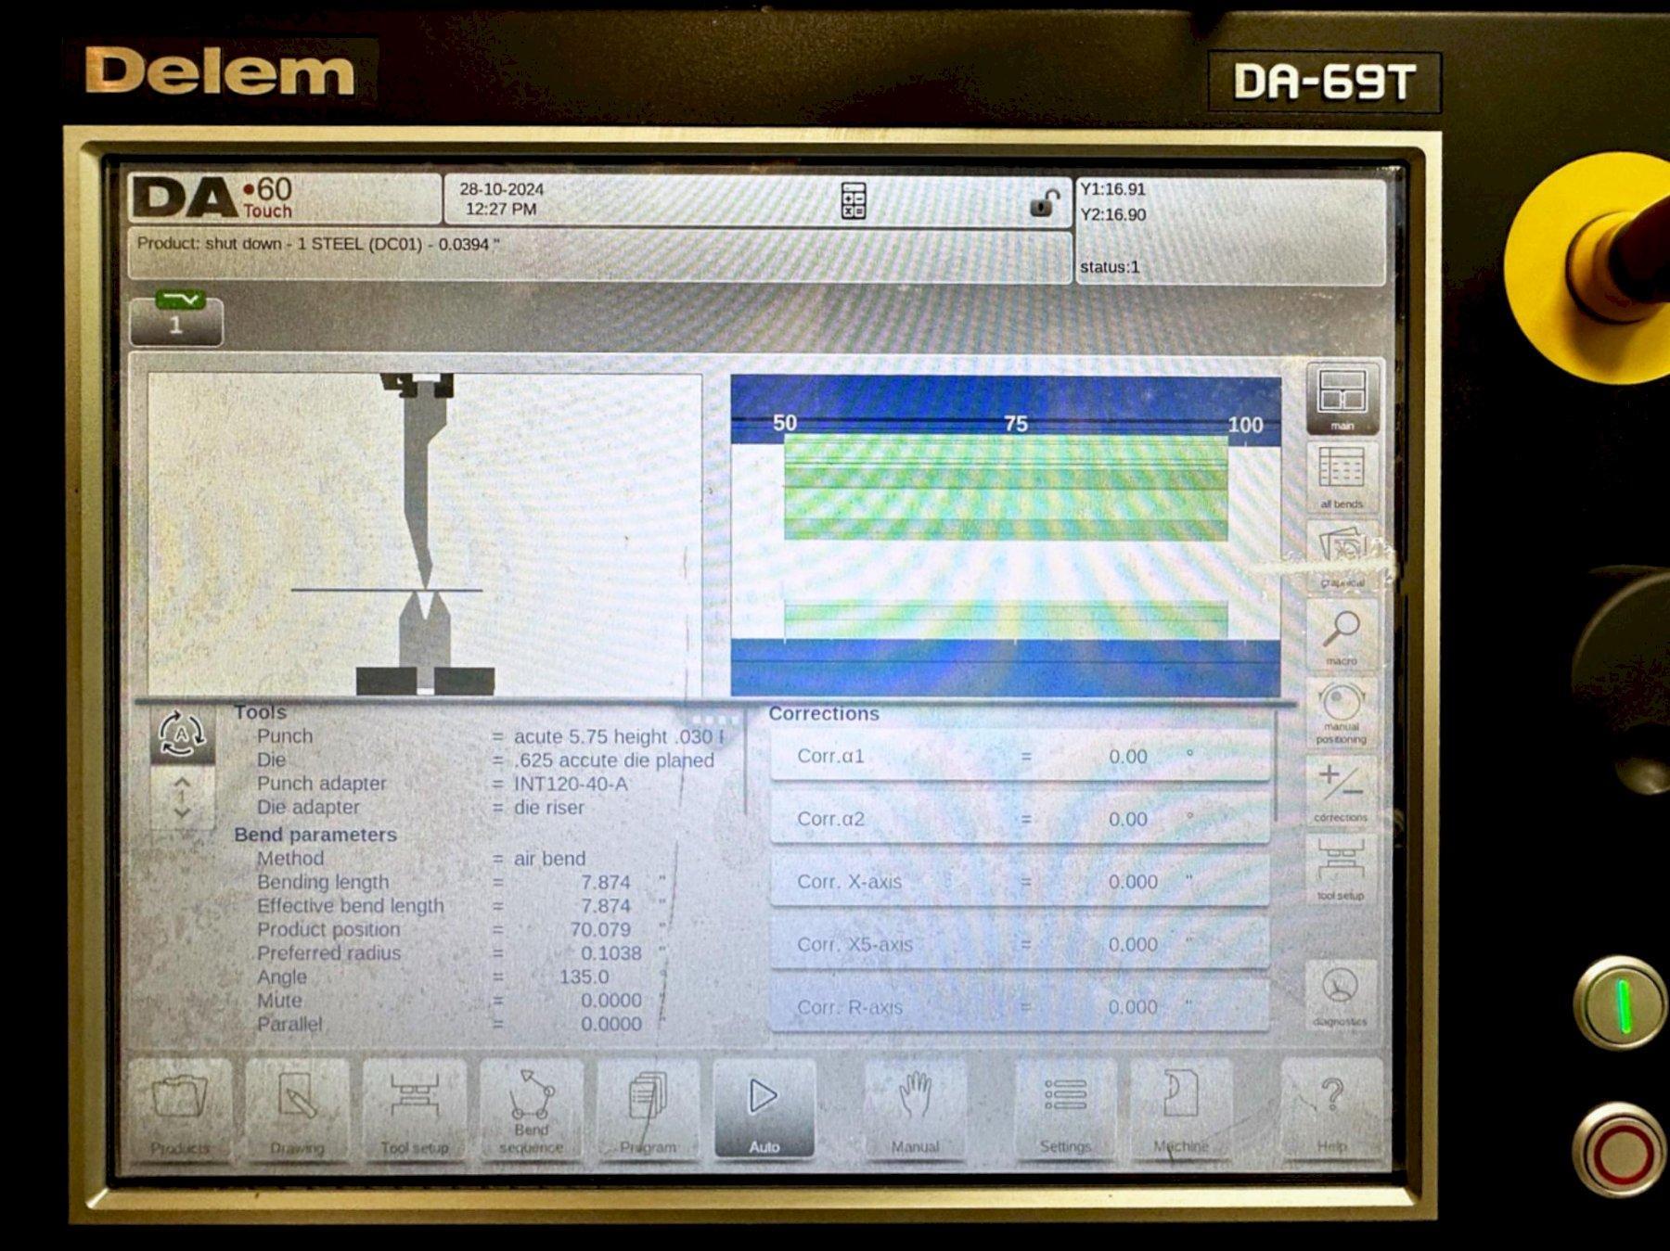Click the Mute value 0.0000
Image resolution: width=1670 pixels, height=1251 pixels.
point(610,1001)
